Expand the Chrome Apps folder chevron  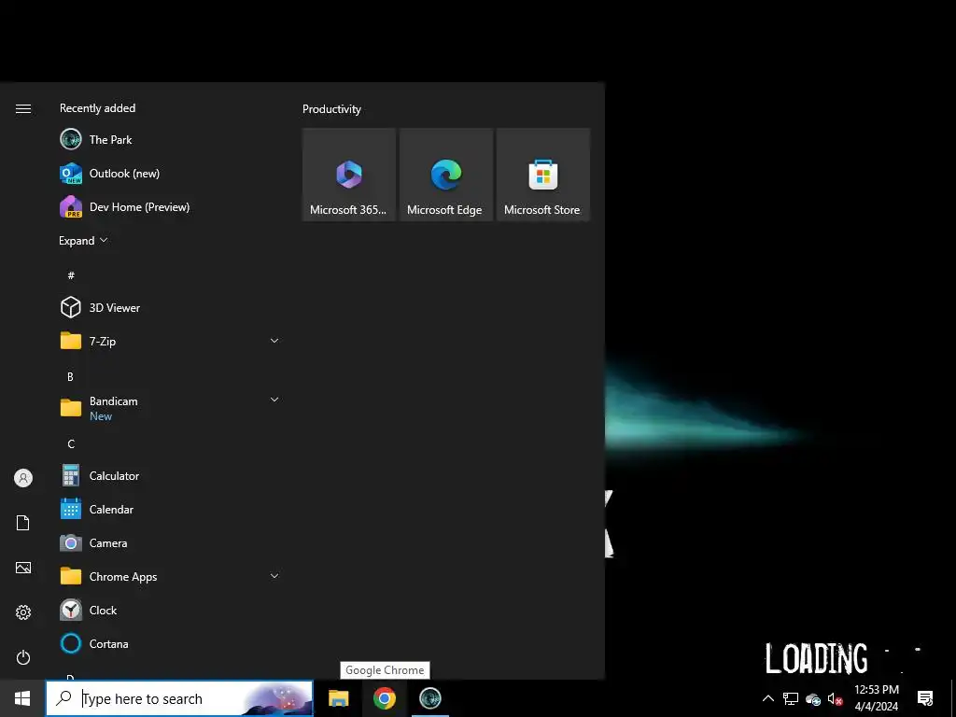click(274, 575)
